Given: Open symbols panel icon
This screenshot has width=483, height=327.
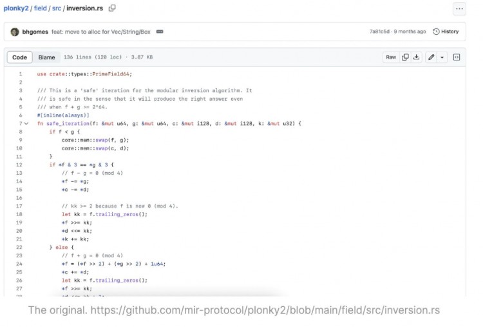Looking at the screenshot, I should click(457, 57).
